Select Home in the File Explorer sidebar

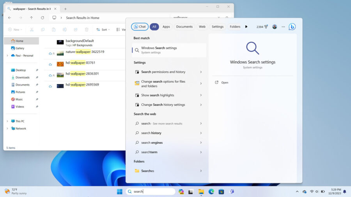tap(21, 41)
